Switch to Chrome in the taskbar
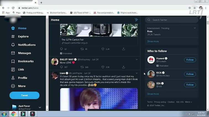Viewport: 209px width, 117px height. [13, 114]
